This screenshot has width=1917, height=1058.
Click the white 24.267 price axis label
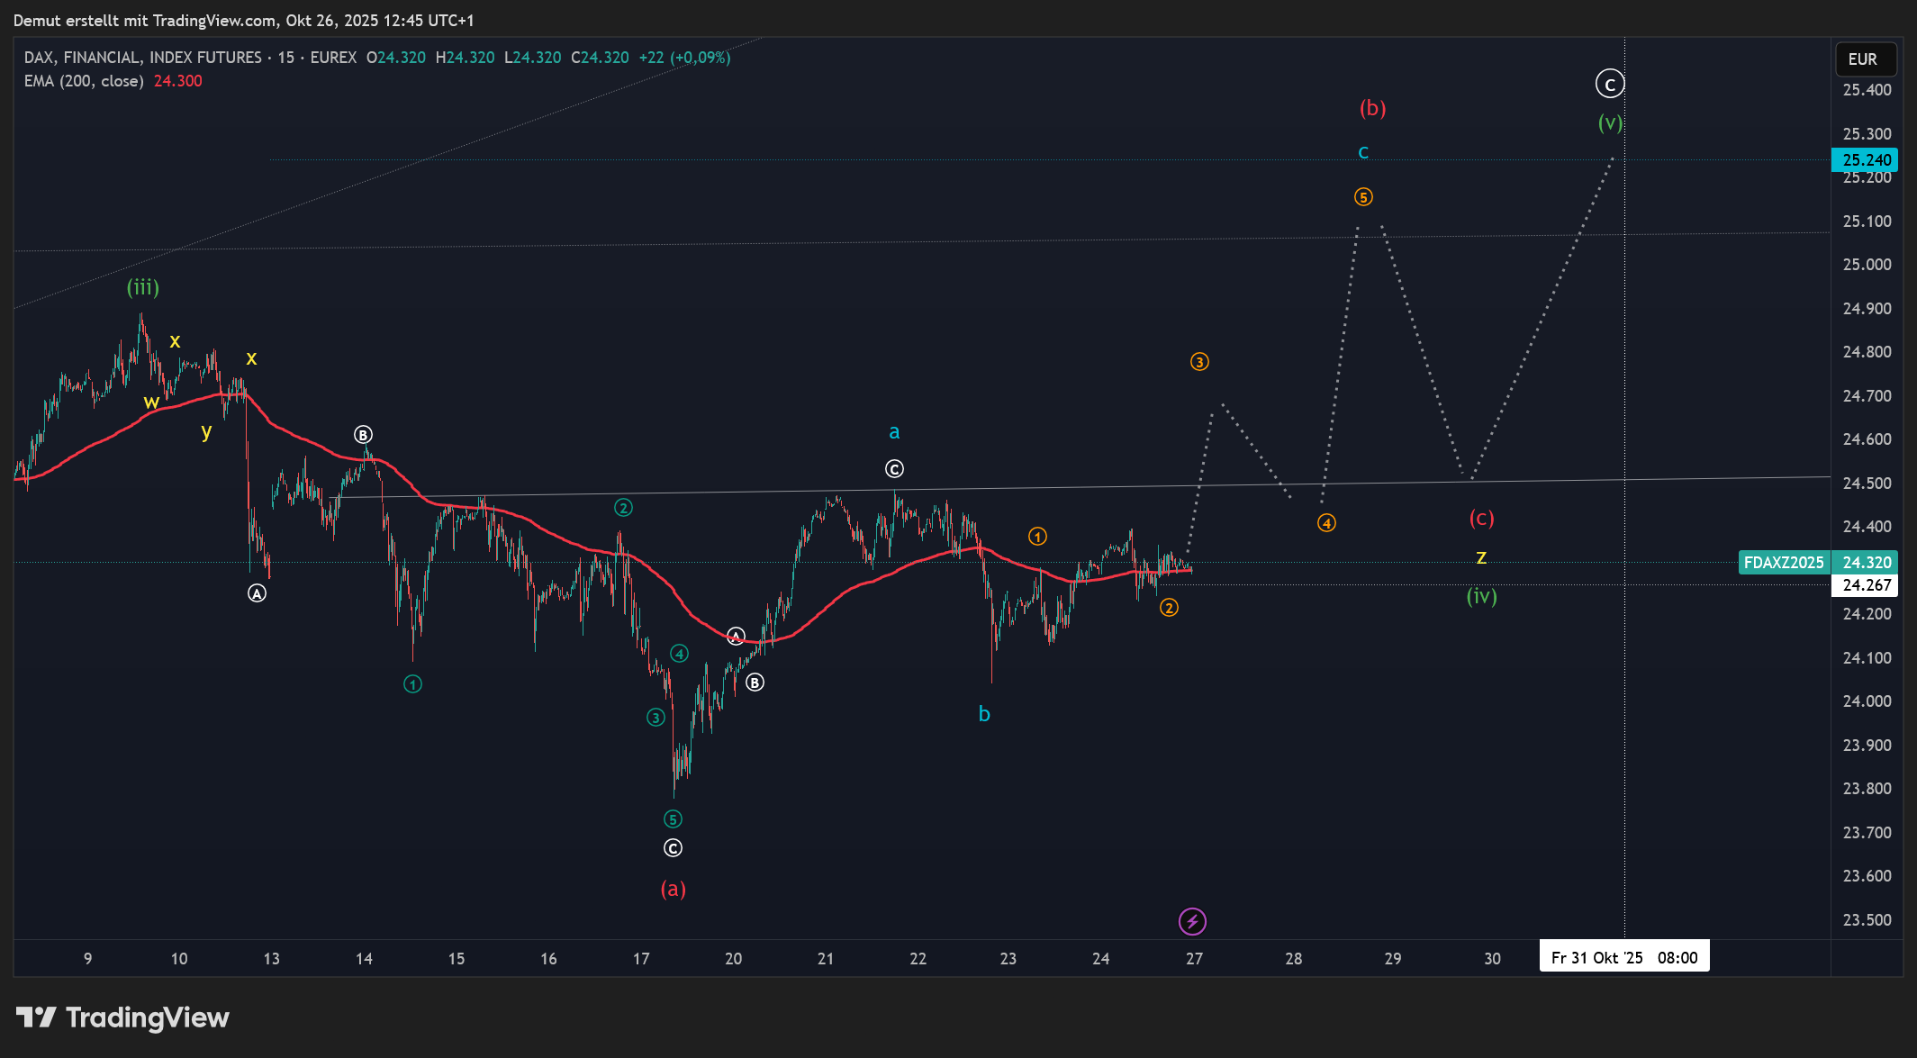pos(1866,585)
